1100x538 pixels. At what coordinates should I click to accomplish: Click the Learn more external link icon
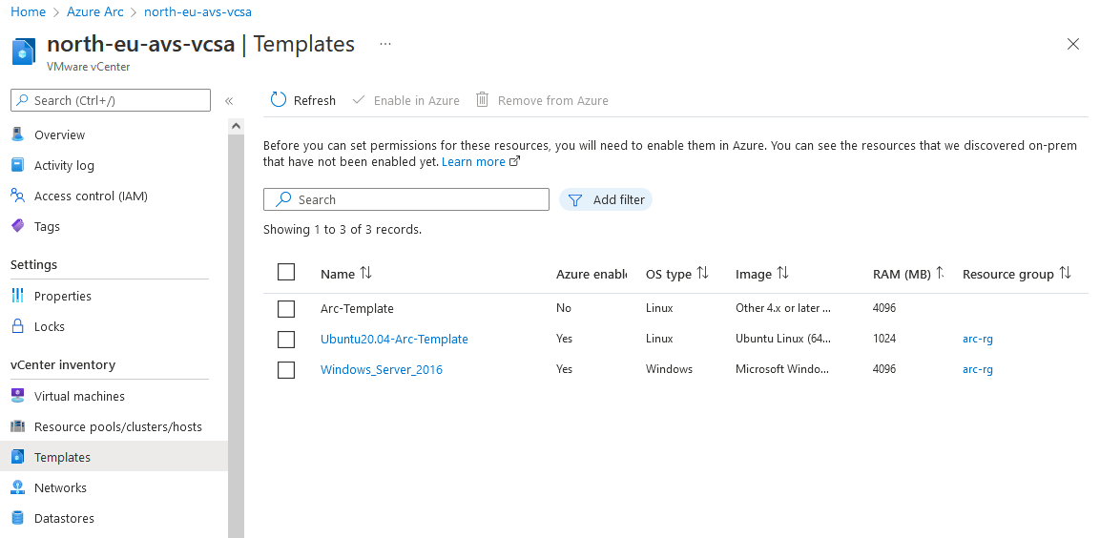coord(514,161)
